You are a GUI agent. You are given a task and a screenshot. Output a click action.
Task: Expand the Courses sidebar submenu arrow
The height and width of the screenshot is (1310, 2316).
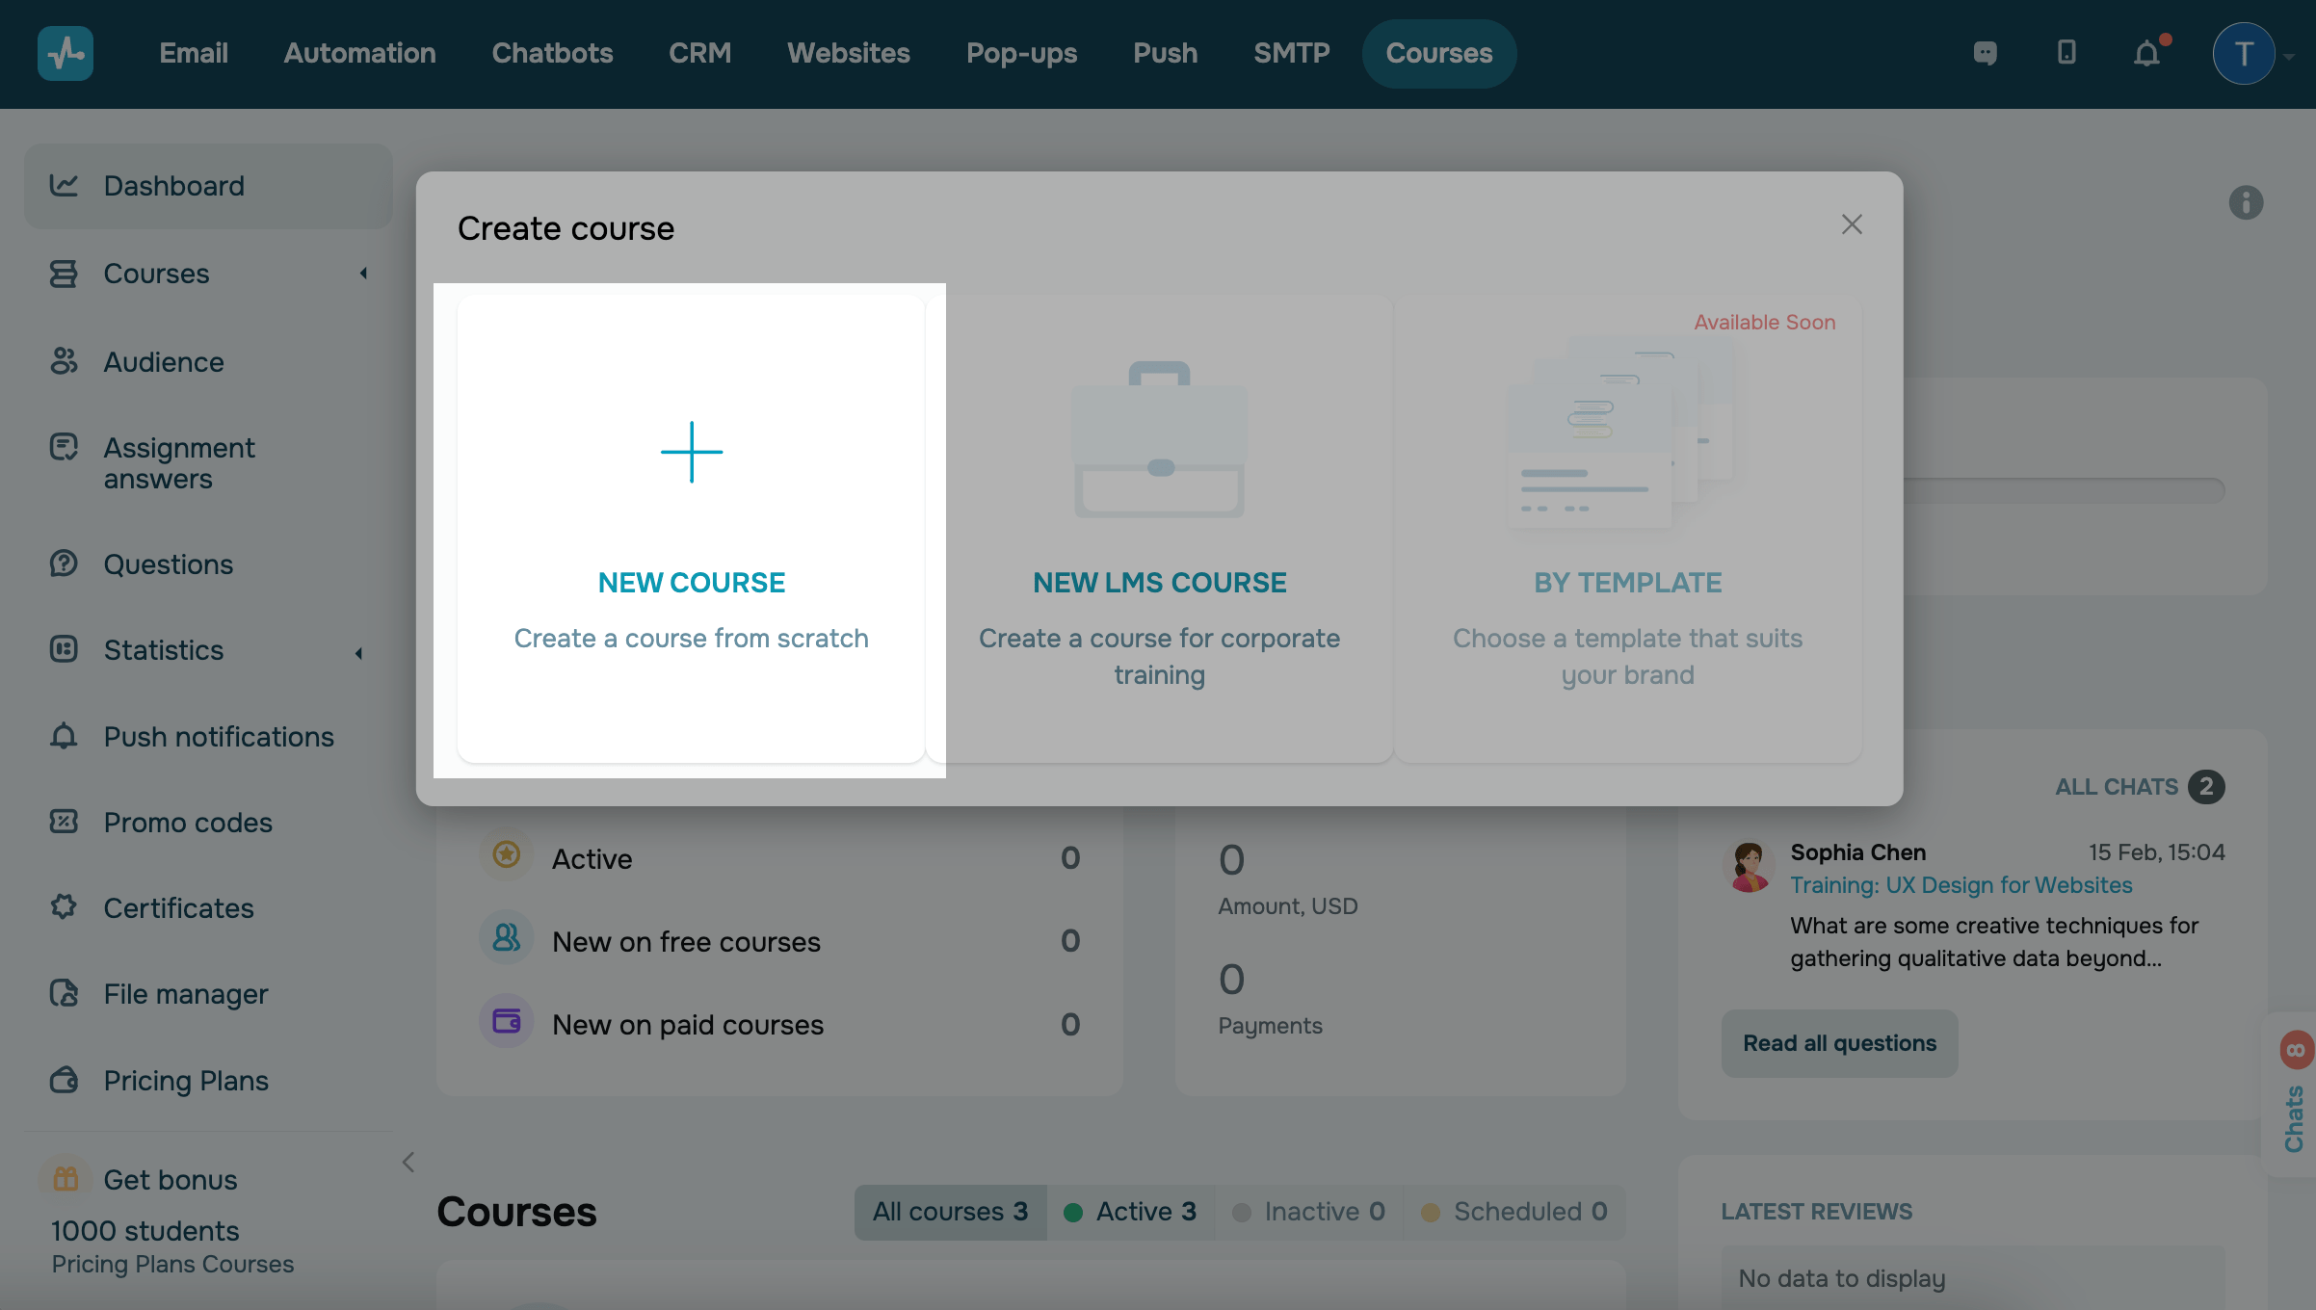coord(363,274)
